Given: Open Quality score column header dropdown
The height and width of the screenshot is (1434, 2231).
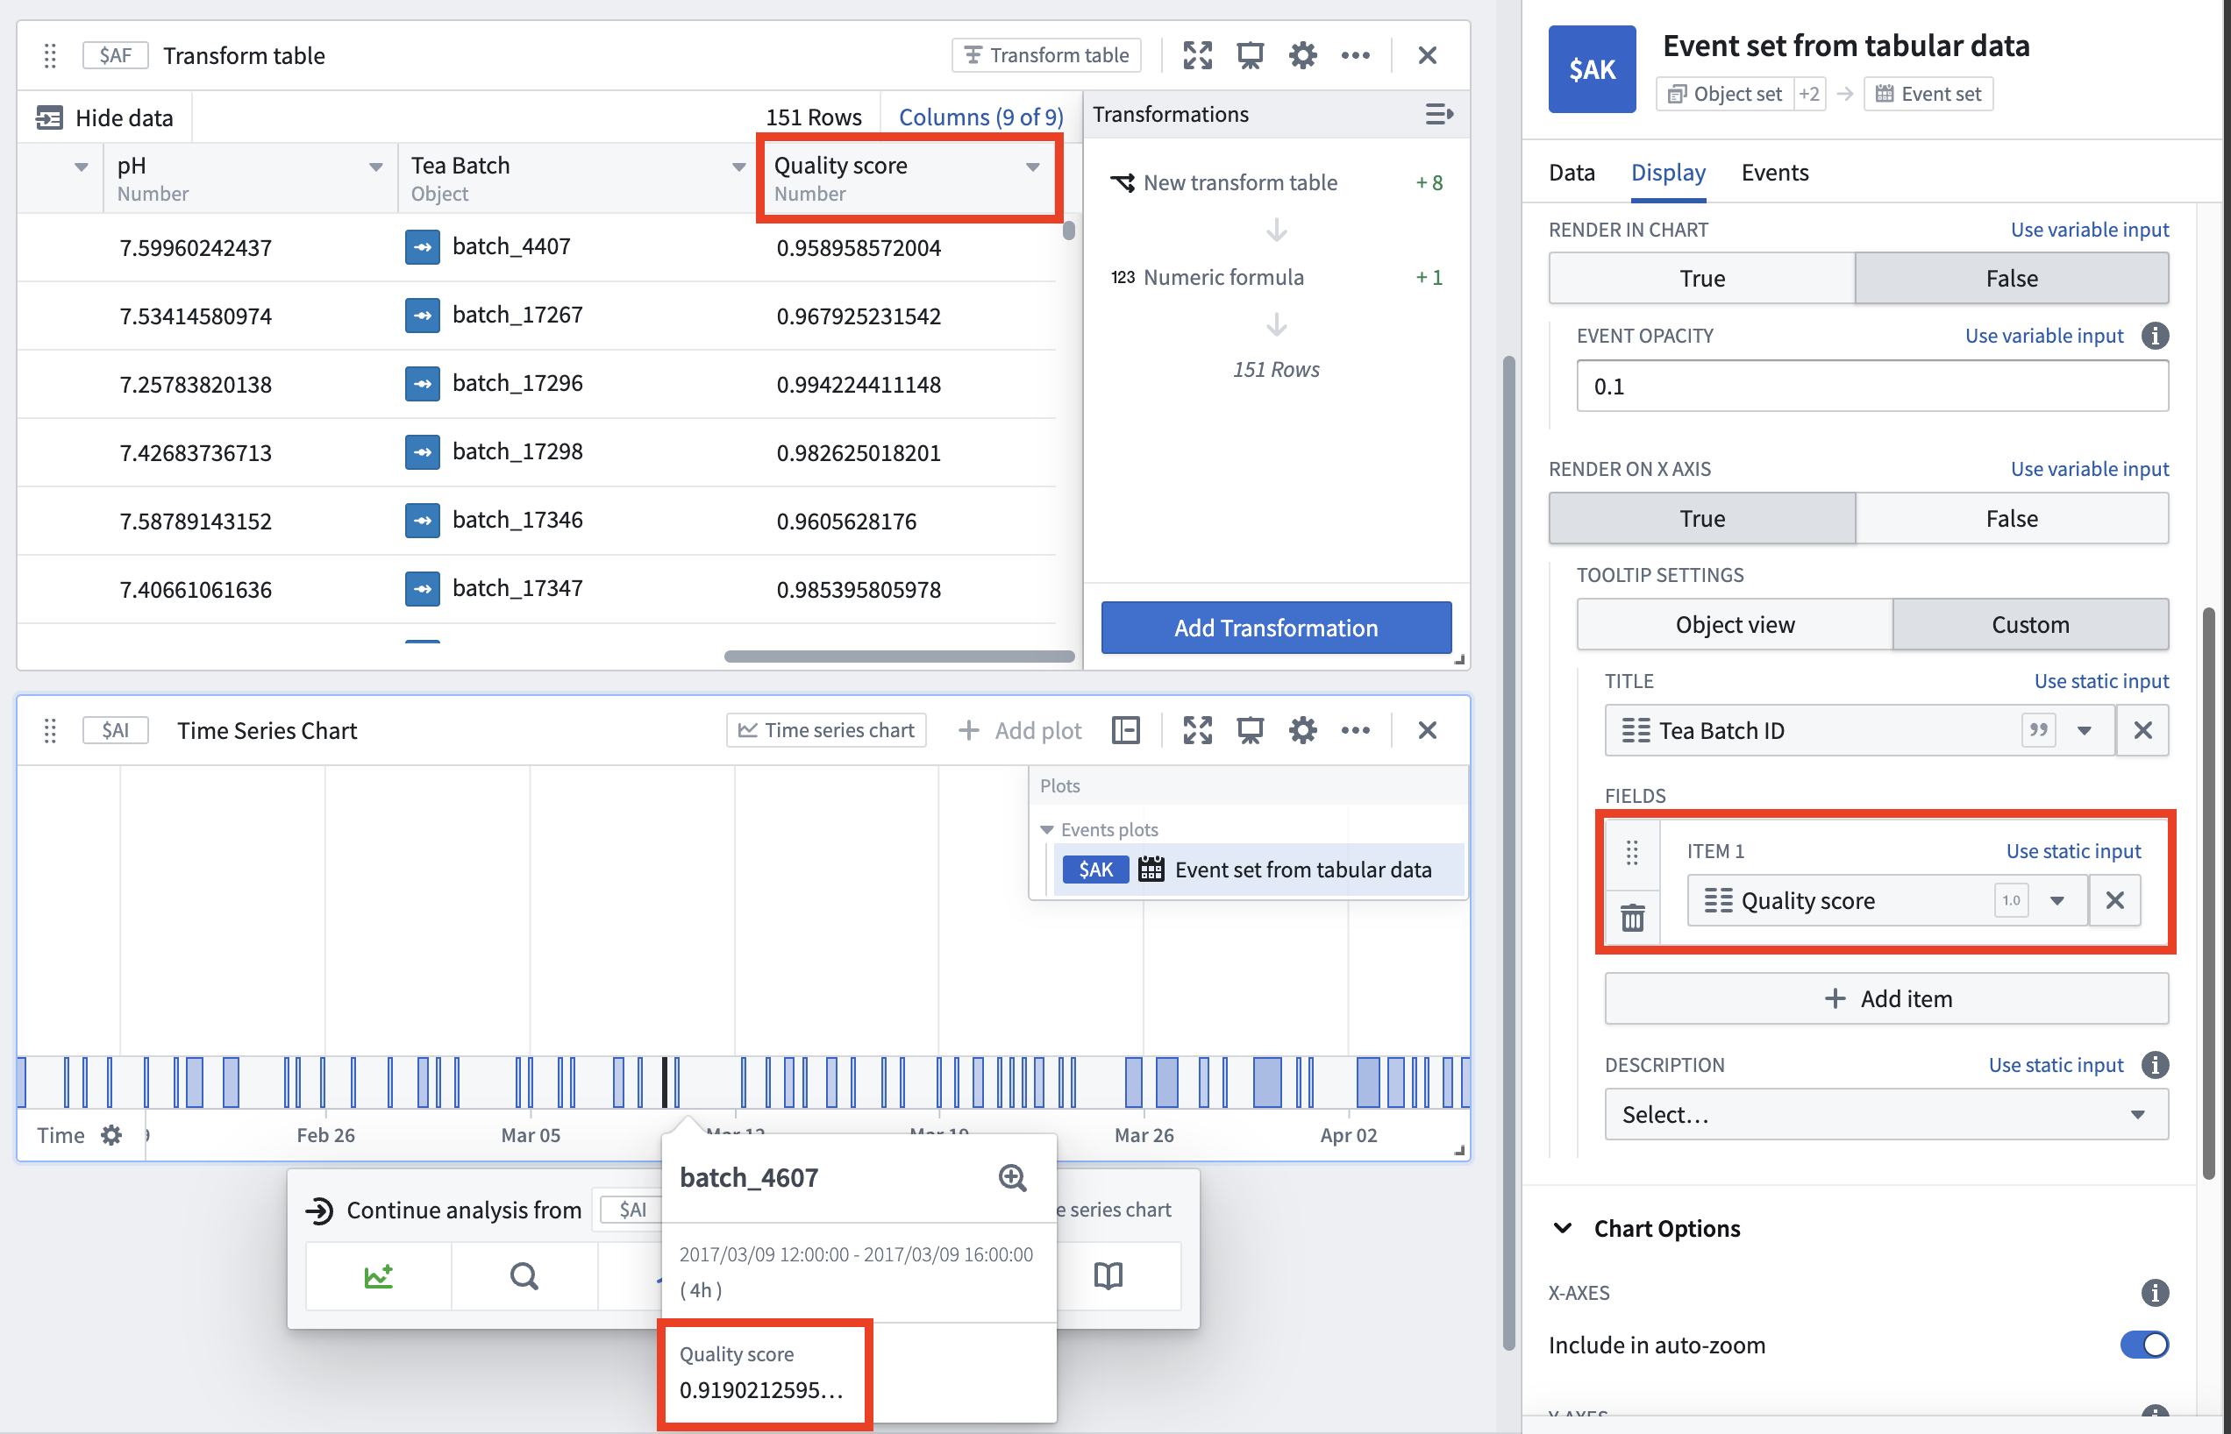Looking at the screenshot, I should click(1032, 167).
